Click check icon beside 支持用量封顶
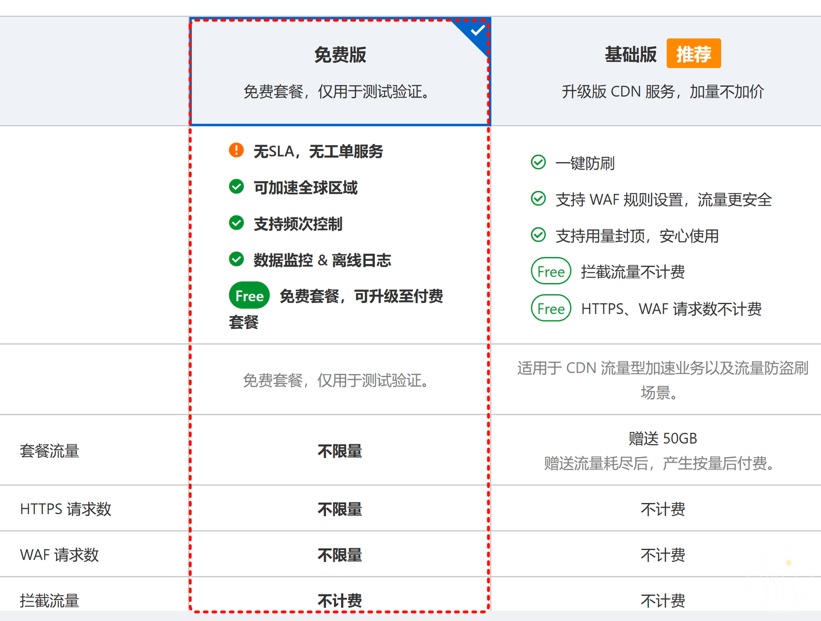 pyautogui.click(x=538, y=235)
